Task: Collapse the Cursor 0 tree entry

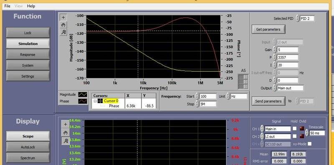Action: coord(95,101)
